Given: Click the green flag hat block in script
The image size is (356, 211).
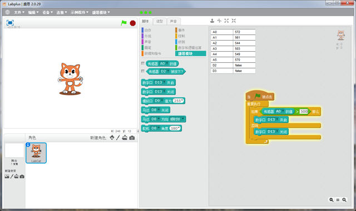Looking at the screenshot, I should pyautogui.click(x=260, y=96).
